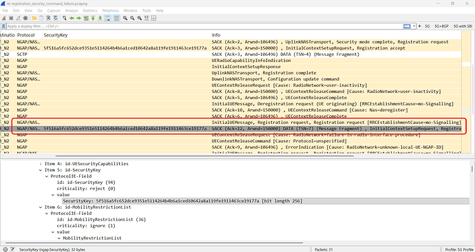Select the Deregistration request packet row

[231, 104]
